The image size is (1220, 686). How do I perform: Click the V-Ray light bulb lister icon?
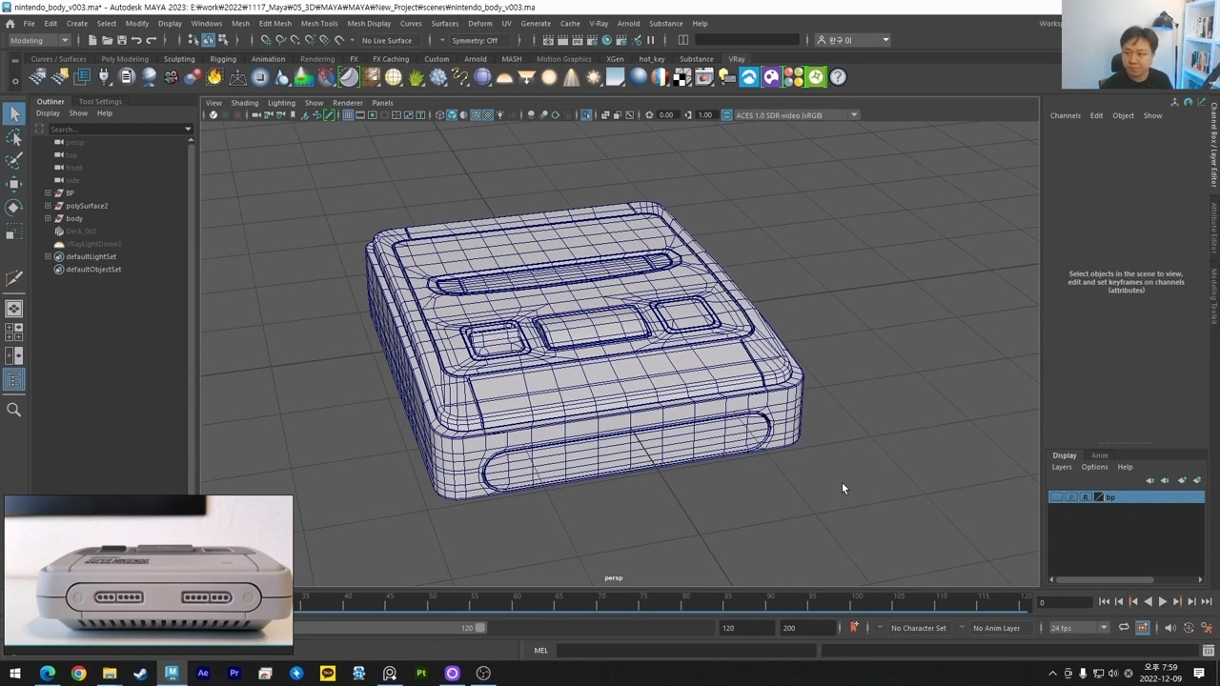[x=726, y=77]
